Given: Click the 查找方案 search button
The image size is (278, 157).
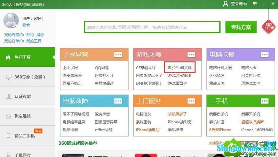Looking at the screenshot, I should click(241, 27).
